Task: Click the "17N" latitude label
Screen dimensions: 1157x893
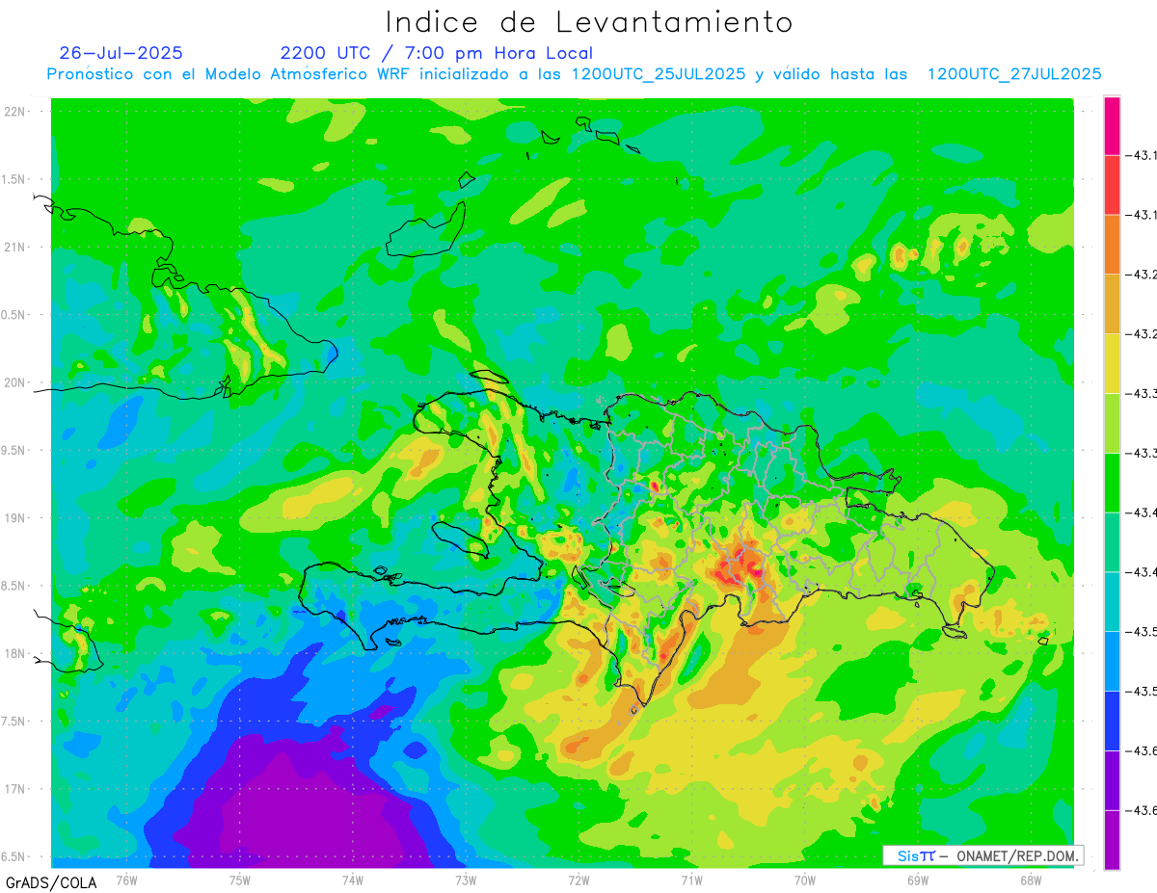Action: 16,789
